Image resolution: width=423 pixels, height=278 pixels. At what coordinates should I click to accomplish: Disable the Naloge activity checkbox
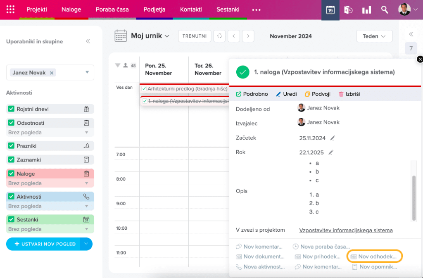12,174
